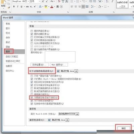Toggle Bold formatting in the ribbon
This screenshot has height=134, width=134.
coord(14,7)
